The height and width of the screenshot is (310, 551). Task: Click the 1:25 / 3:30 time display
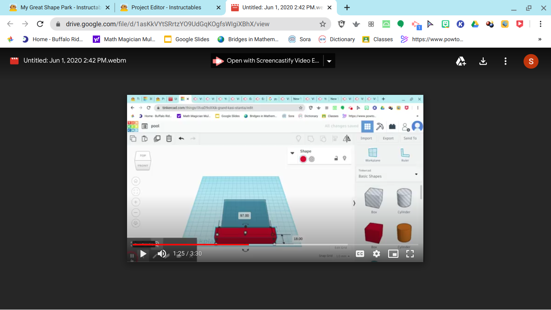click(187, 253)
